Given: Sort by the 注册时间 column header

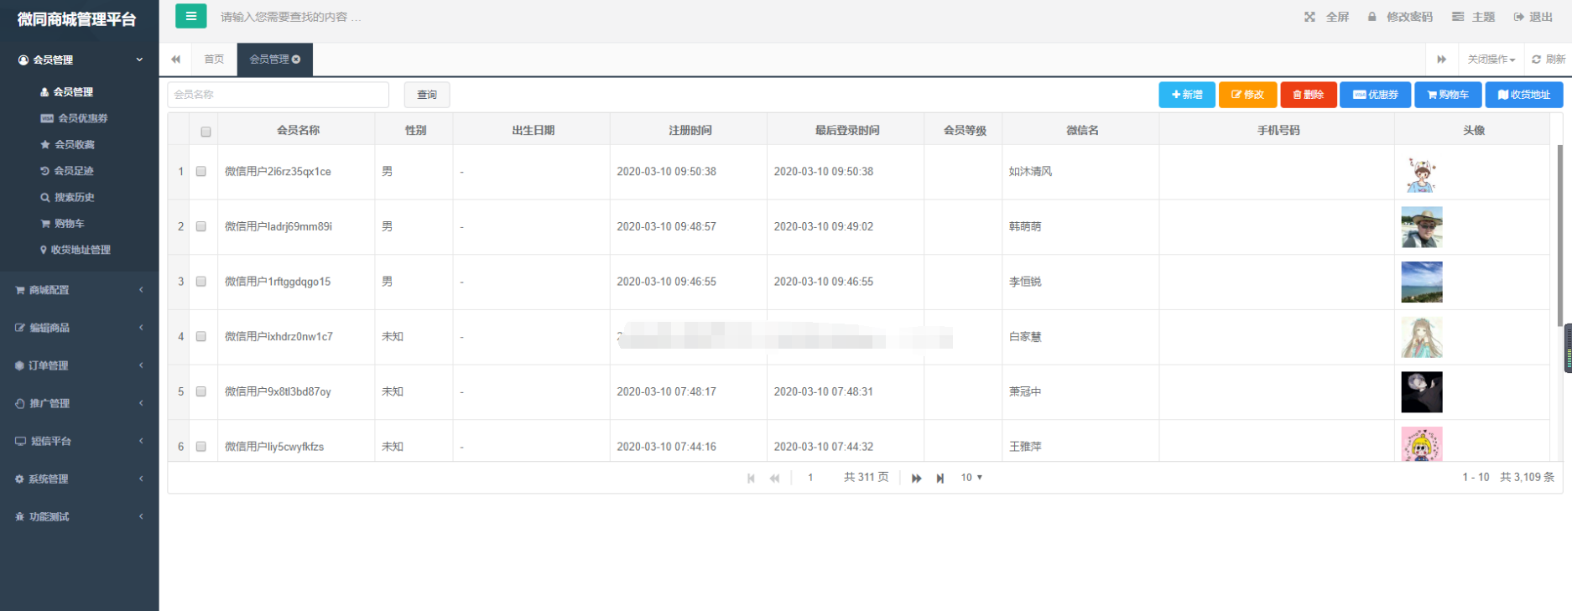Looking at the screenshot, I should pyautogui.click(x=690, y=130).
